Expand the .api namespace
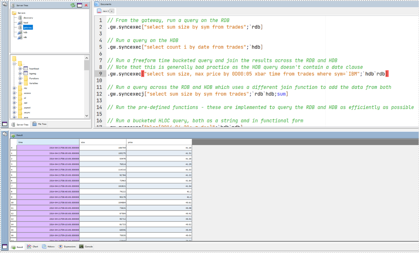The height and width of the screenshot is (253, 419). 14,103
